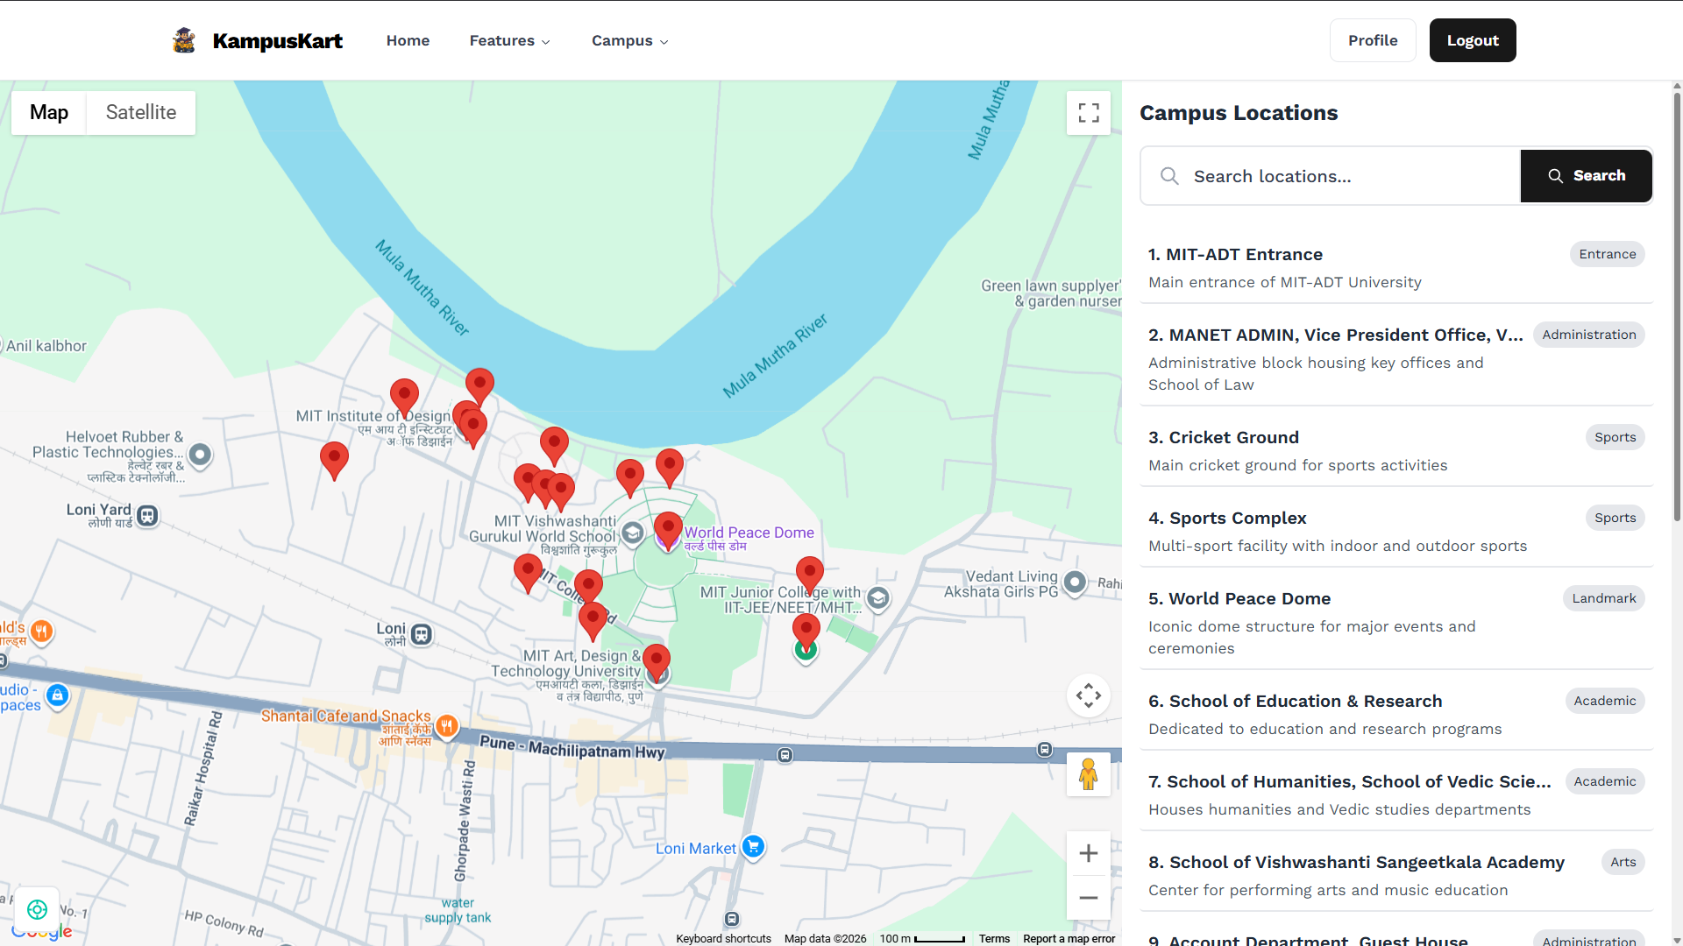The width and height of the screenshot is (1683, 946).
Task: Click the Academic tag on School of Education
Action: (x=1605, y=701)
